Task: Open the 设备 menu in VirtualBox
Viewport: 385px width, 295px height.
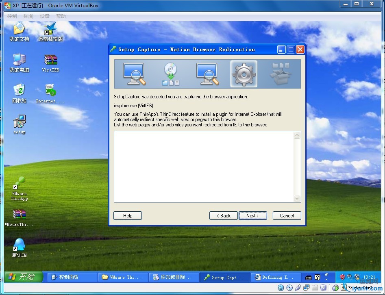Action: coord(45,16)
